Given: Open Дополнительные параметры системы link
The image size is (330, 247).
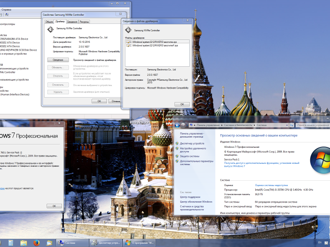Looking at the screenshot, I should click(197, 163).
